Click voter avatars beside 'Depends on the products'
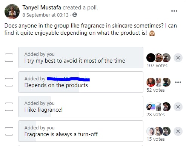186x146 pixels. pos(158,82)
